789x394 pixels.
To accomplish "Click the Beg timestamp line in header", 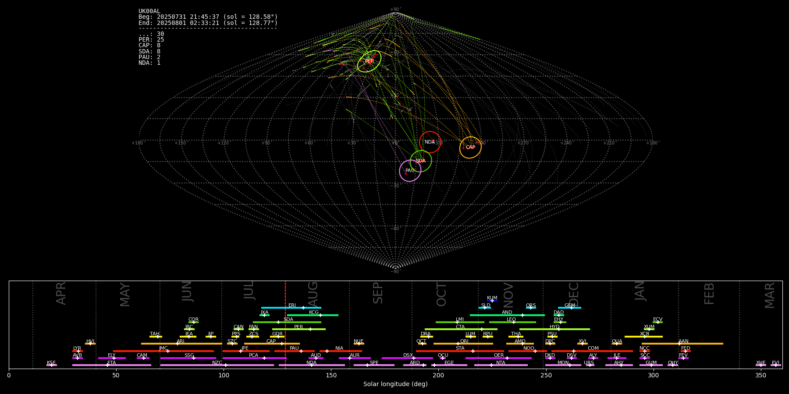I will point(208,17).
